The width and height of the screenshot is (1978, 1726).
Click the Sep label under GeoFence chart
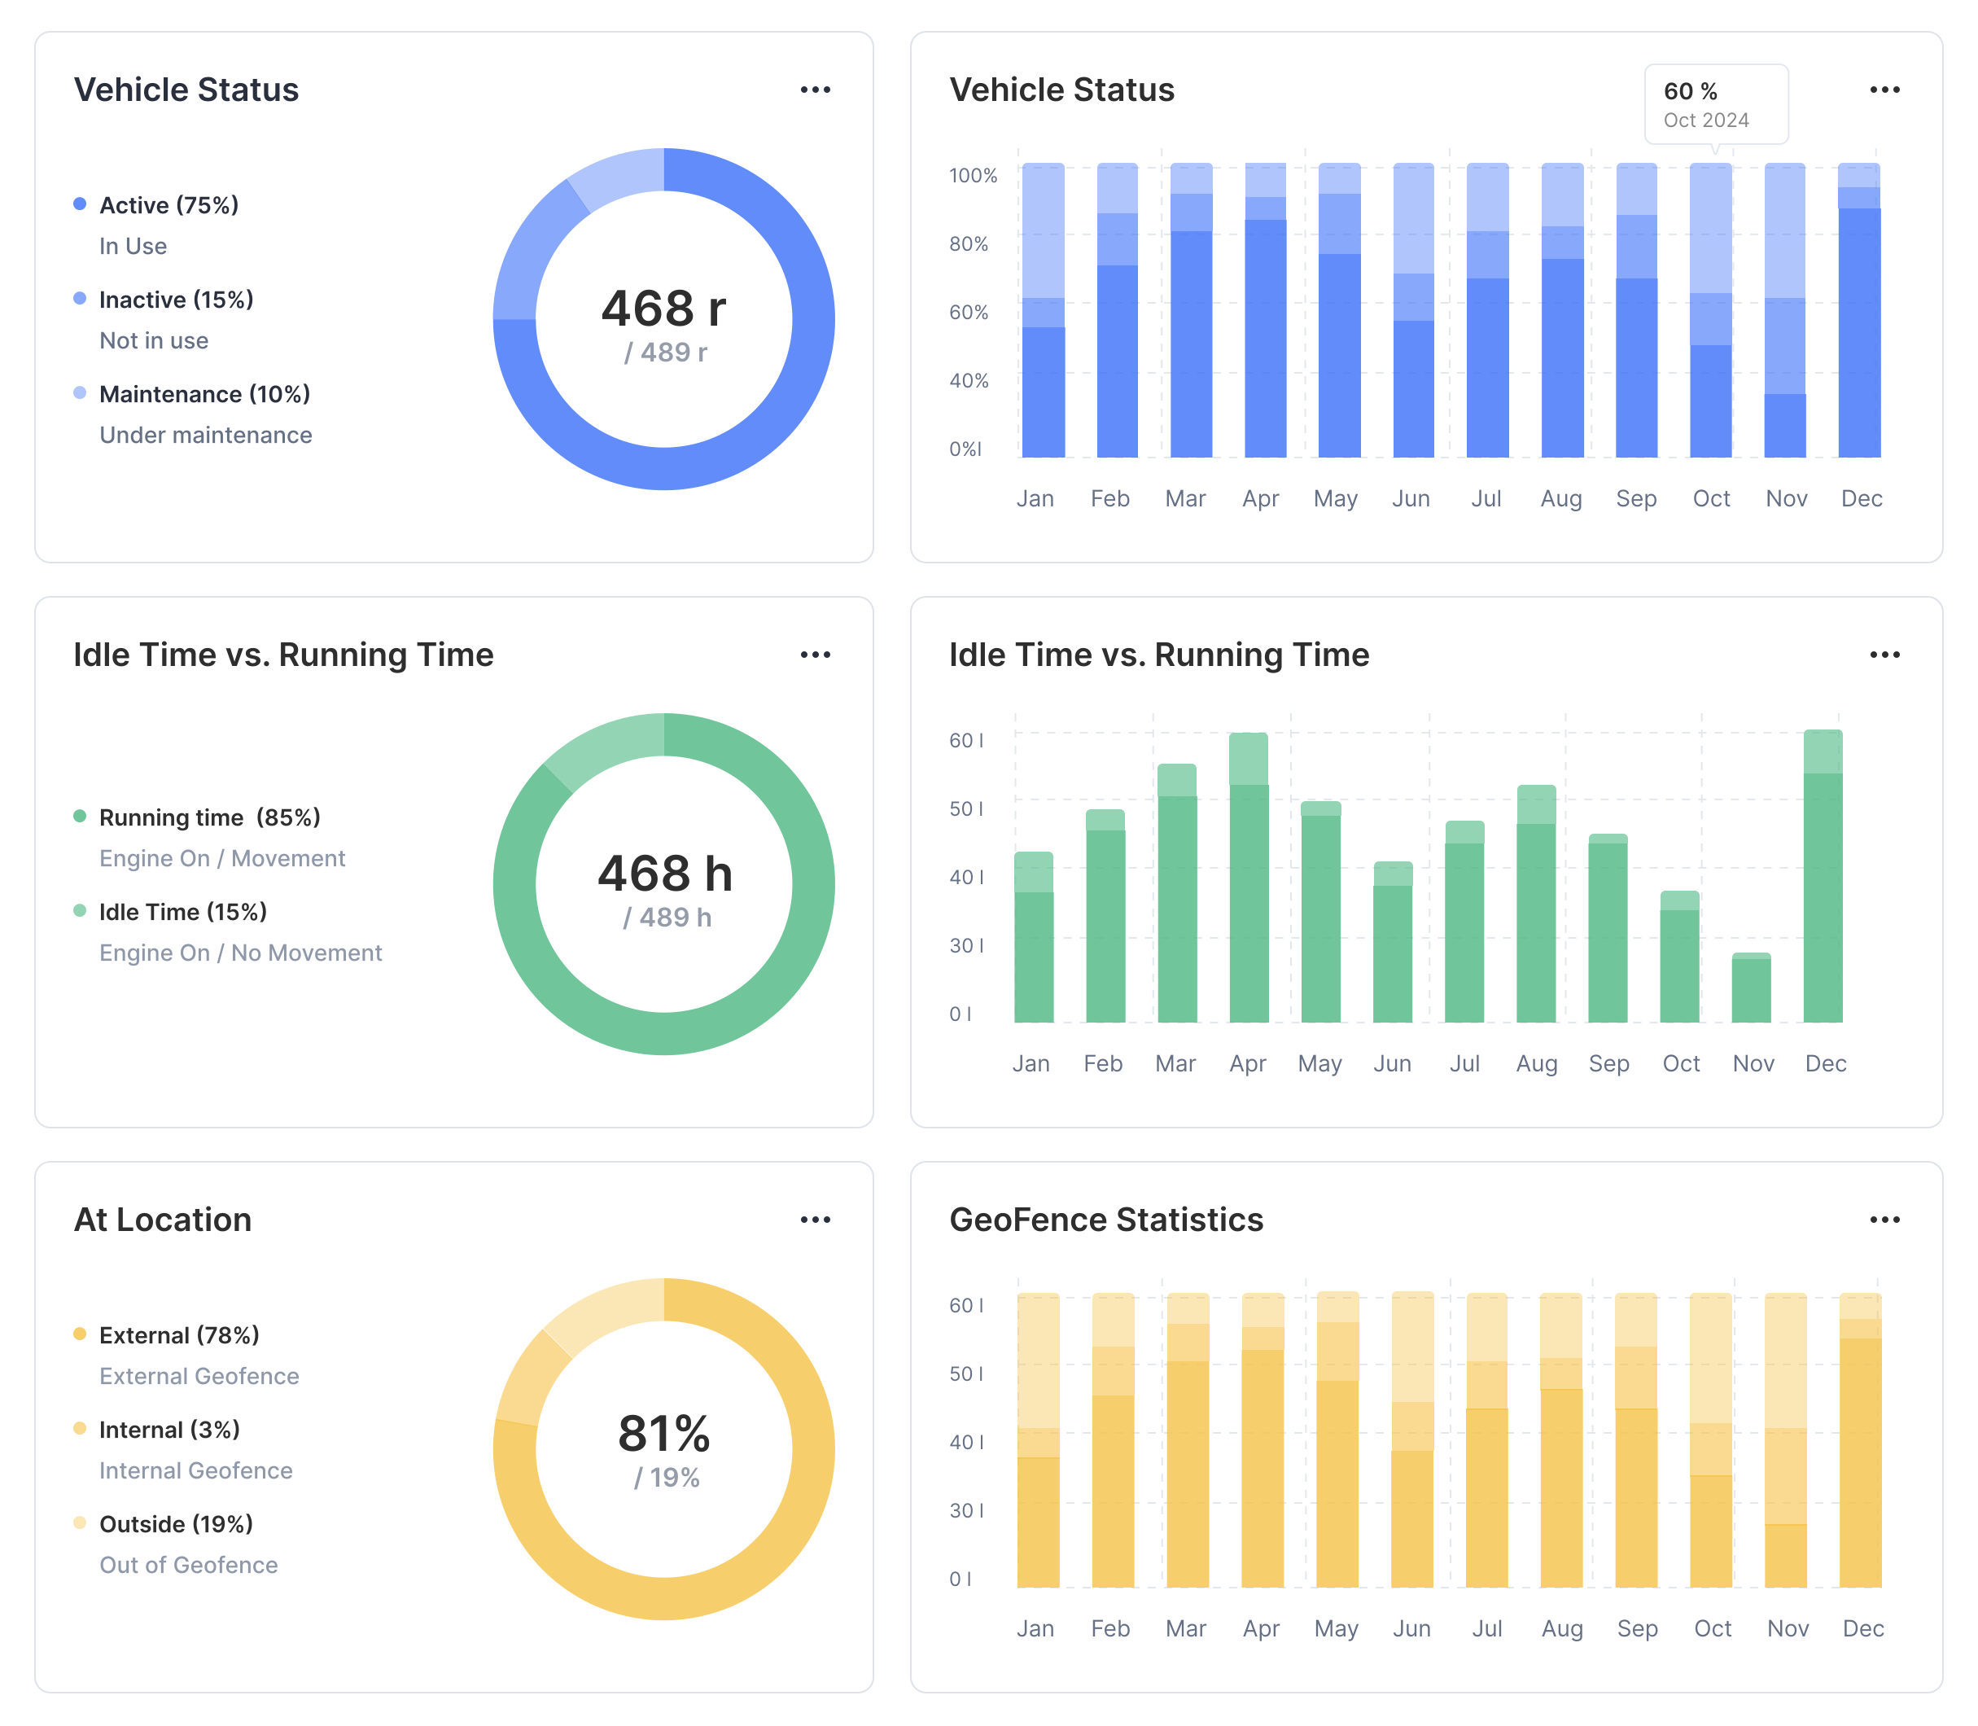pos(1637,1629)
